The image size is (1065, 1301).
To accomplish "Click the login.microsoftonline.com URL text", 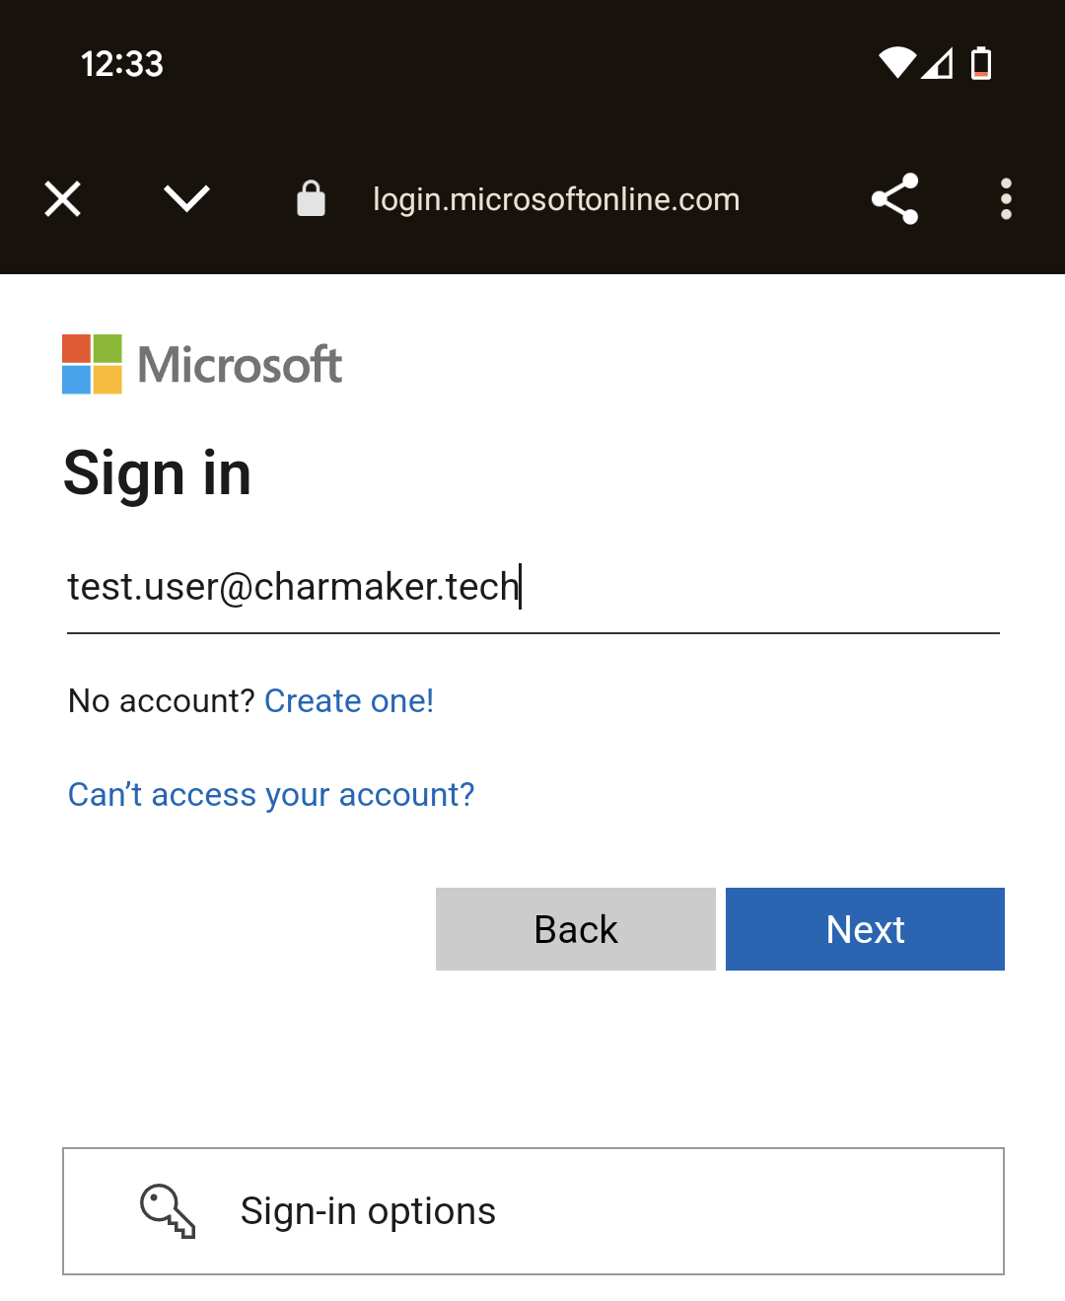I will (556, 199).
